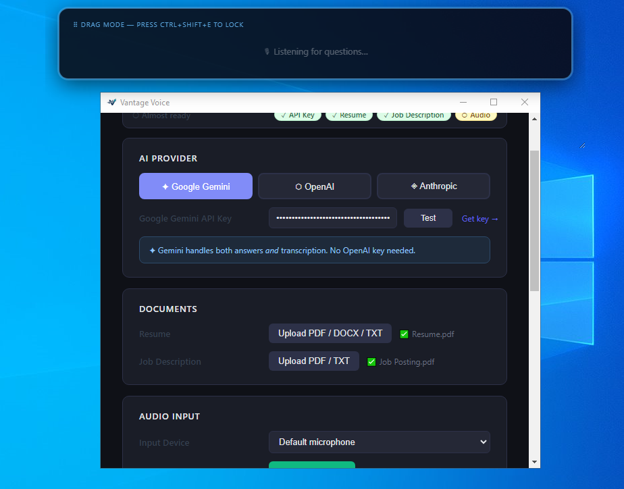Click the AUDIO INPUT section heading

pos(170,417)
